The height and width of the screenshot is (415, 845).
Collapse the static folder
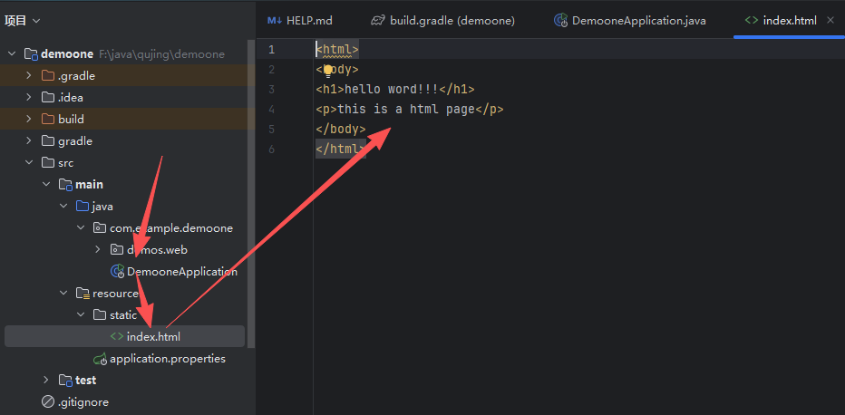pyautogui.click(x=81, y=315)
